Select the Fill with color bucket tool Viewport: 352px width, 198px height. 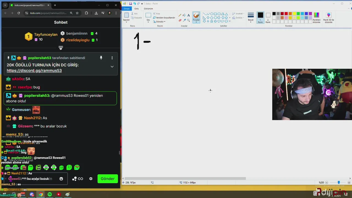184,15
